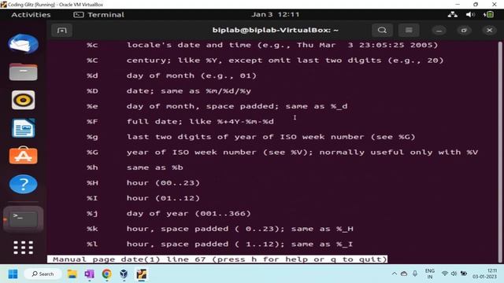Viewport: 504px width, 283px height.
Task: Open the terminal hamburger menu
Action: point(409,30)
